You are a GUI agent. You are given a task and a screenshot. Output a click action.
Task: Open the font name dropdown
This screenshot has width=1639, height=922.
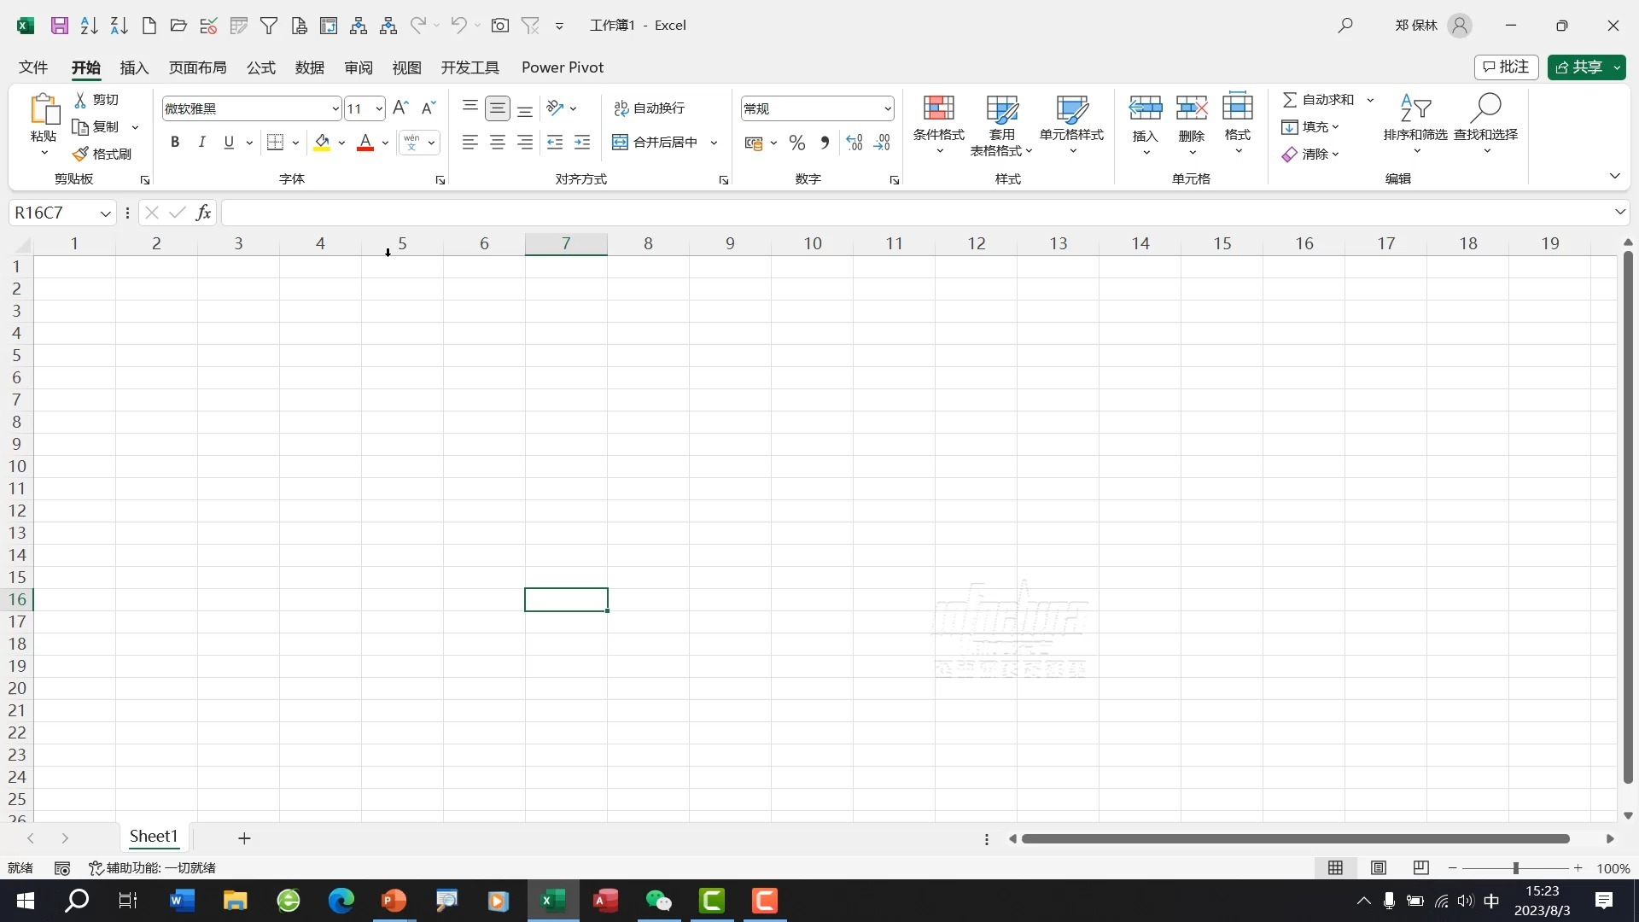(x=335, y=108)
